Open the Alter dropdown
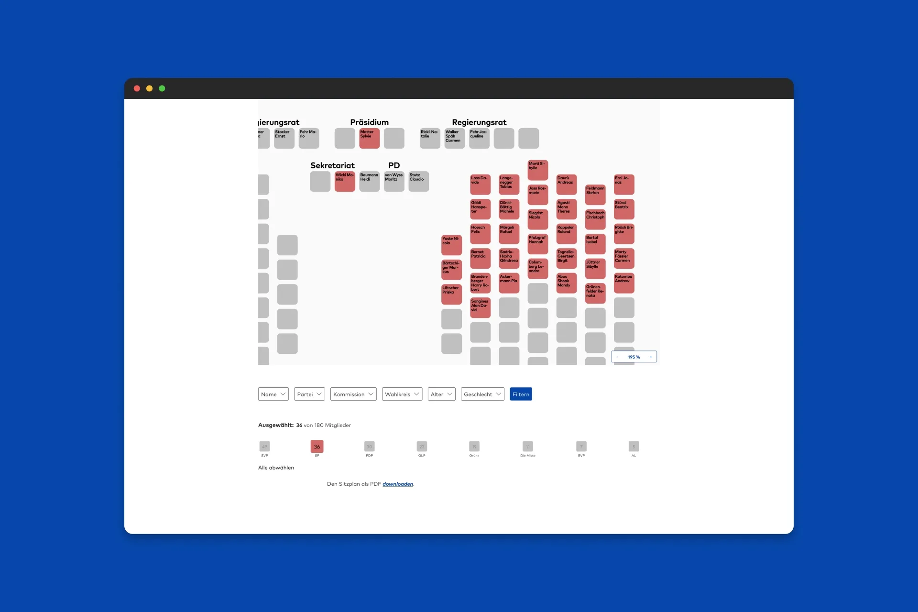Screen dimensions: 918x612 441,394
